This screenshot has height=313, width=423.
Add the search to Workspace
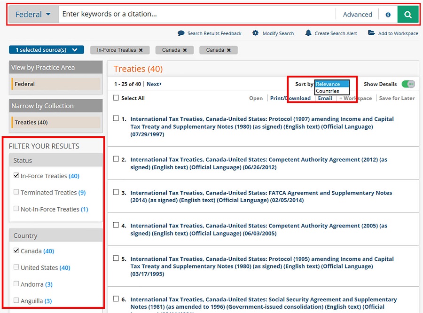pyautogui.click(x=371, y=33)
